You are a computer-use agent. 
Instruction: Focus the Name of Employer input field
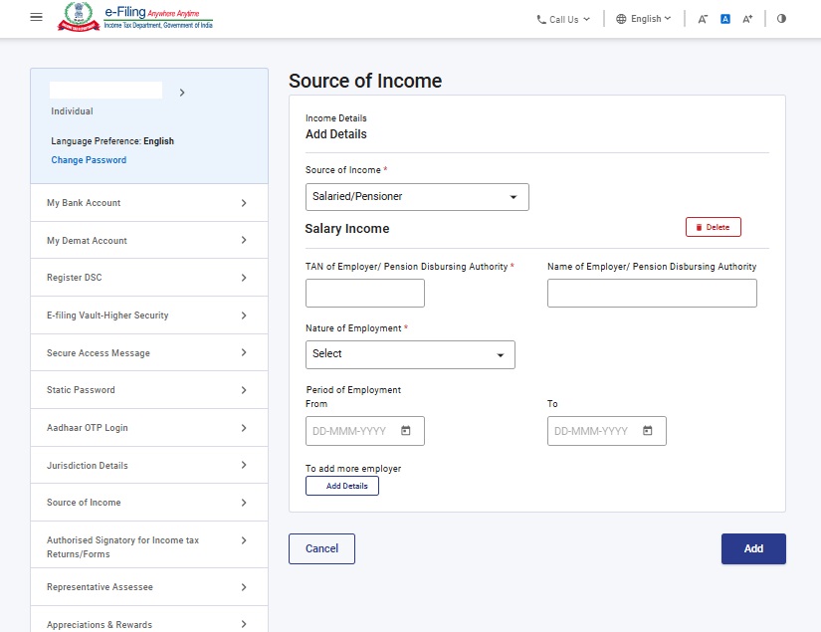click(x=652, y=293)
